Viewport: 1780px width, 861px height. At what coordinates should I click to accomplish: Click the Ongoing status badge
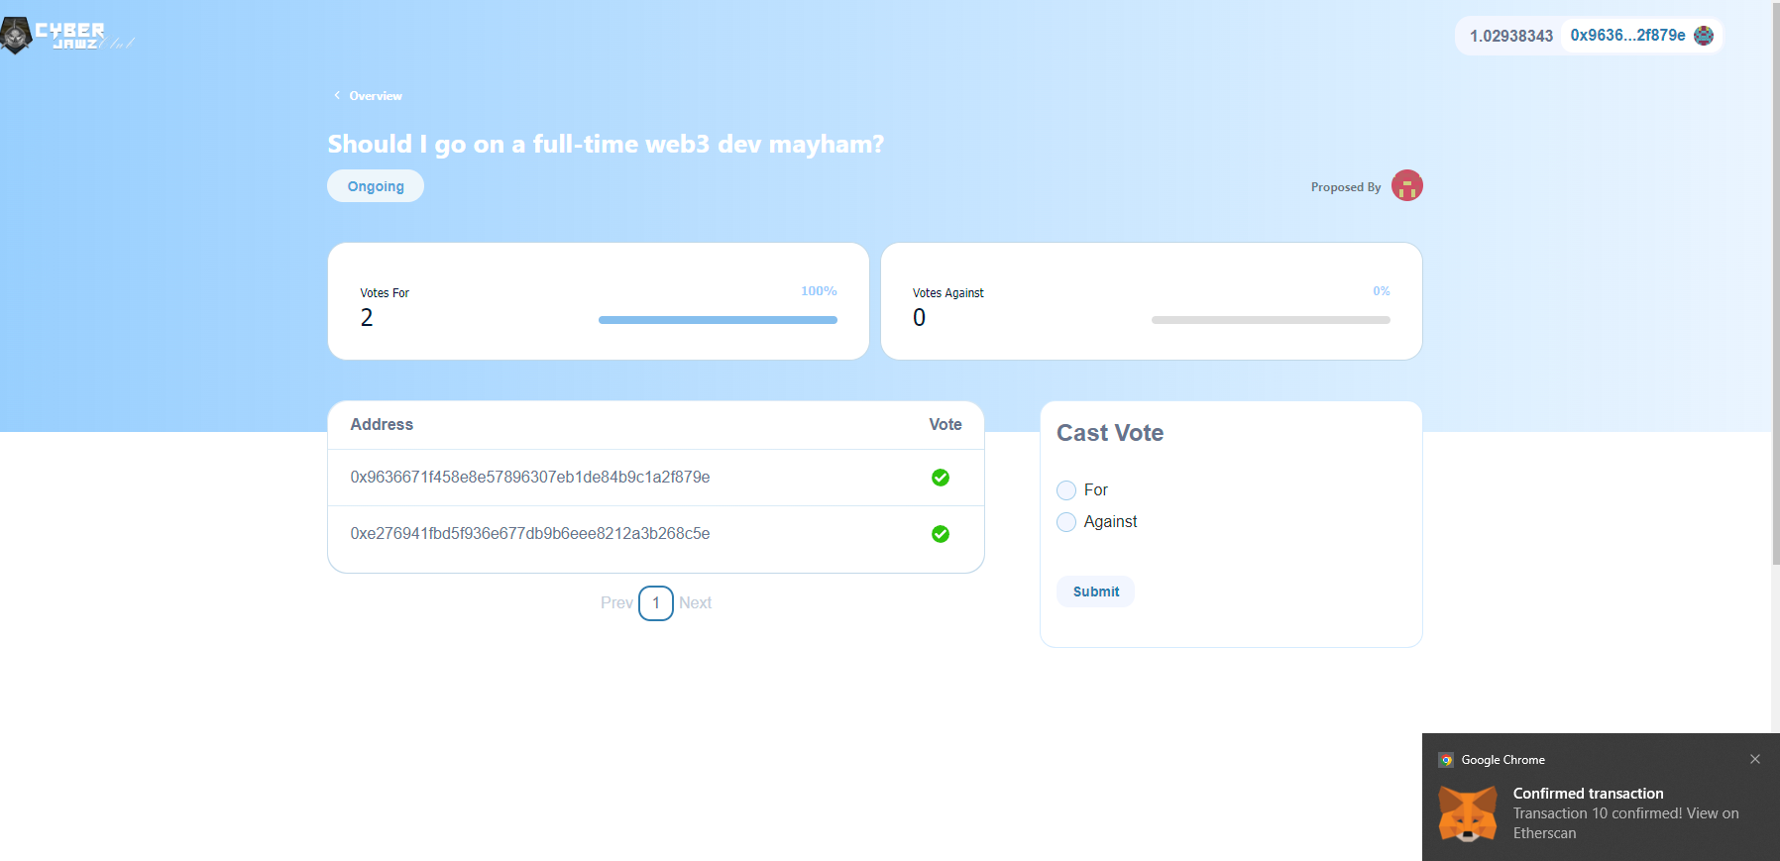tap(375, 185)
